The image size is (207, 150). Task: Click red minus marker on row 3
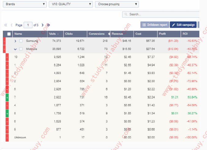7,73
